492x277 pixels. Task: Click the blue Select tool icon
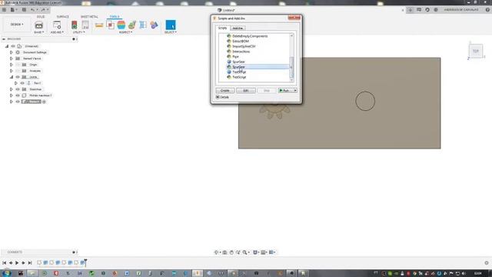(x=171, y=25)
